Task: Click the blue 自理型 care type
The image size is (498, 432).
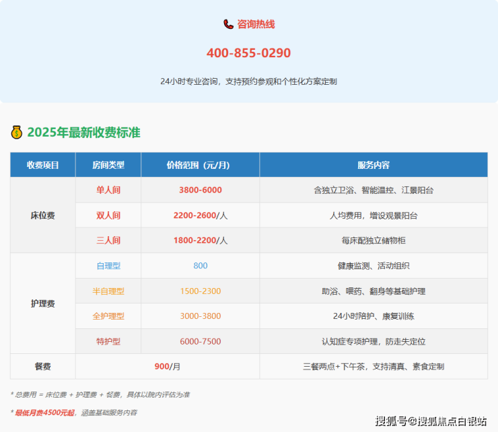Action: point(108,266)
